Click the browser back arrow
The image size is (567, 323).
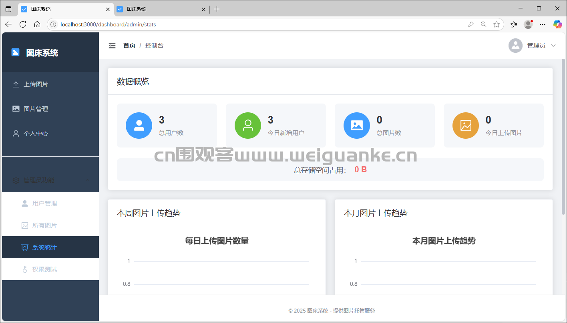(8, 24)
